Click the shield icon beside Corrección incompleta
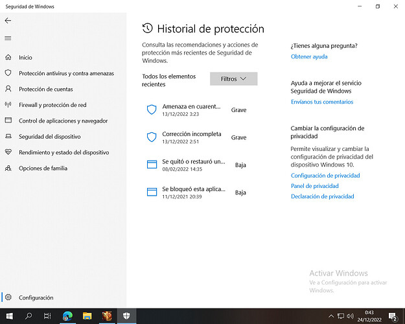Viewport: 405px width, 324px height. (152, 137)
